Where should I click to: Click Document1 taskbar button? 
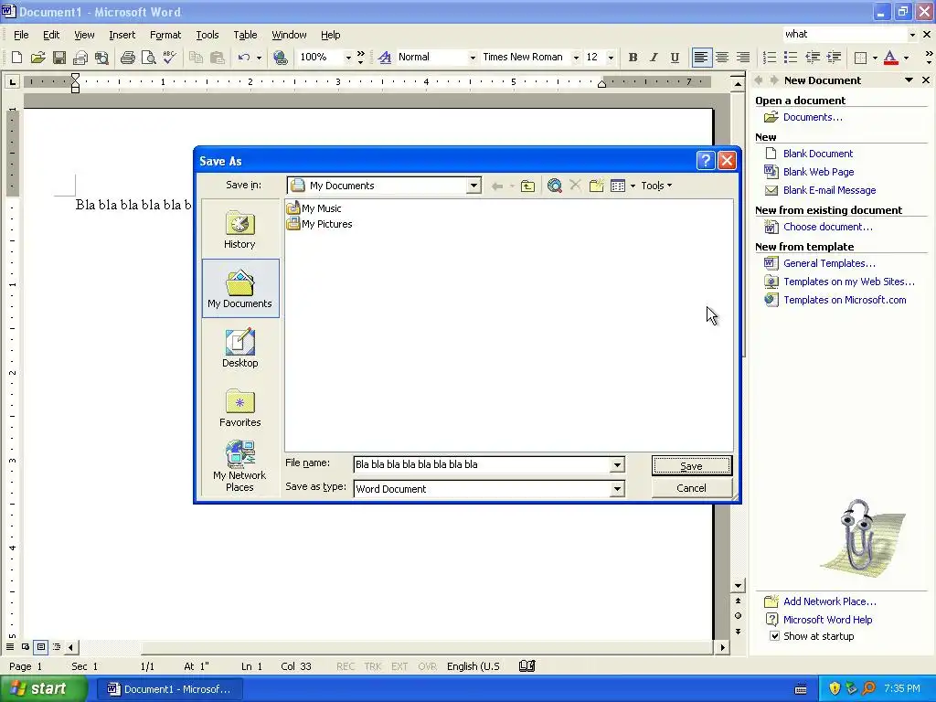coord(169,689)
